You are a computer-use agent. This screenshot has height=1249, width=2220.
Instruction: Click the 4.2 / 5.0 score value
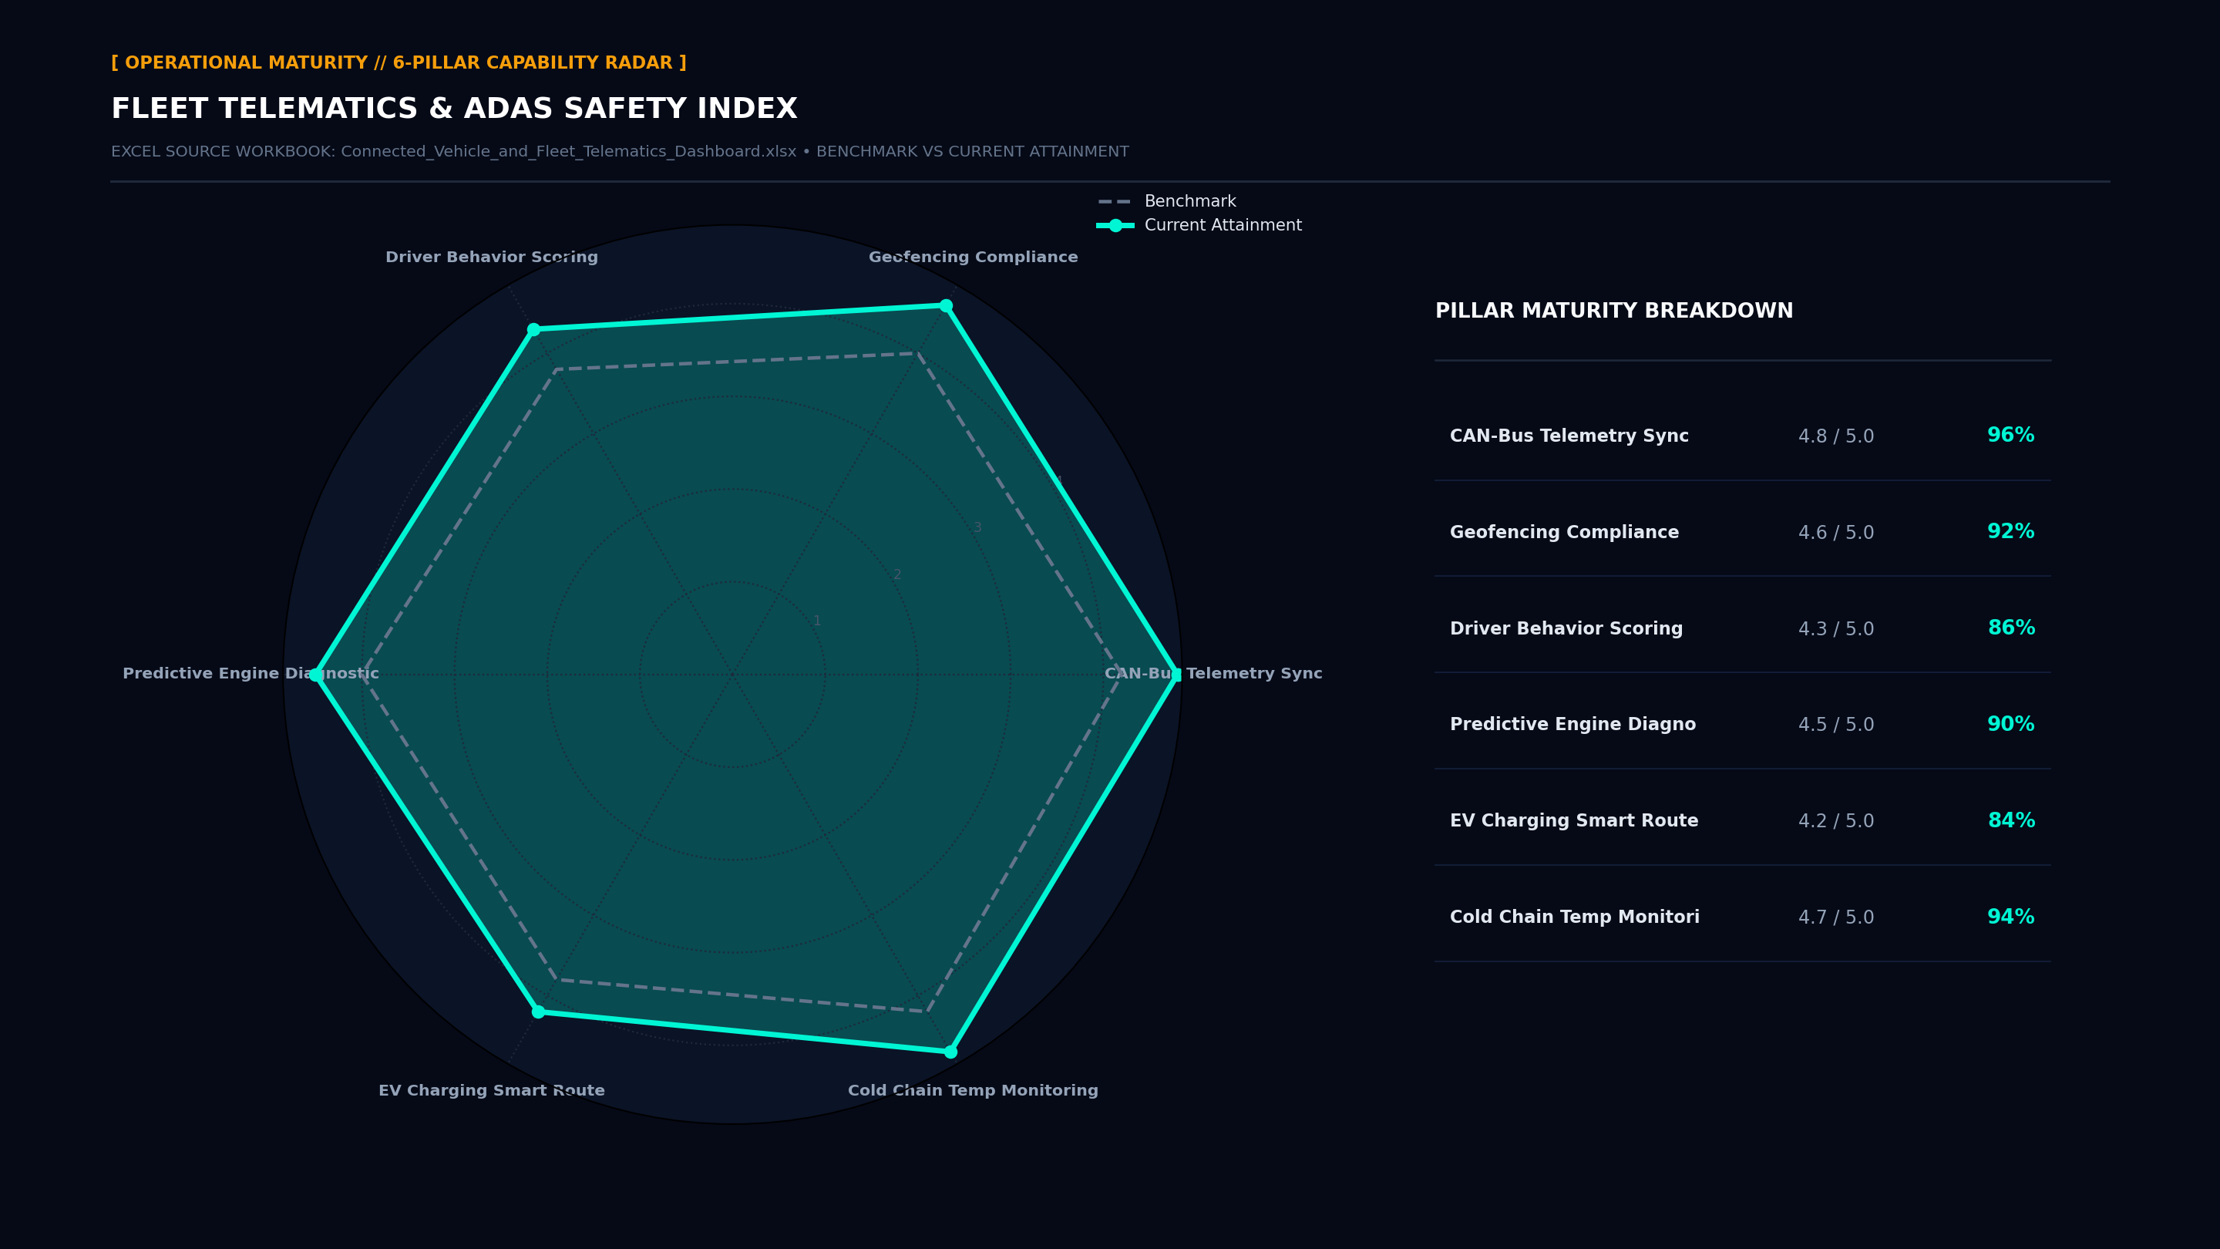tap(1836, 823)
